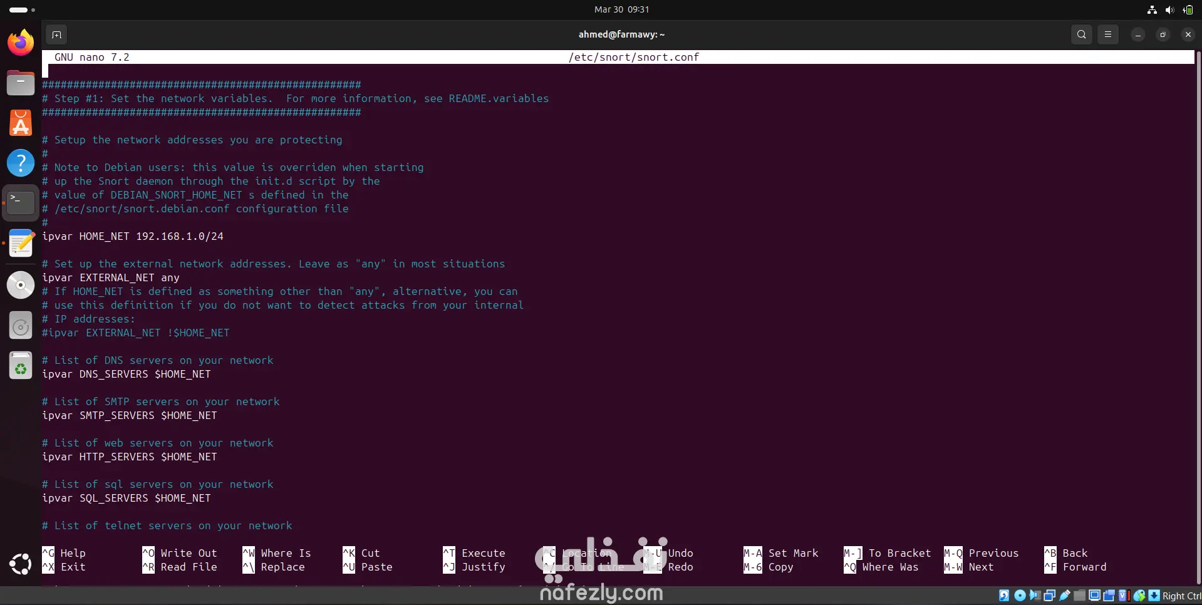Screen dimensions: 1202x605
Task: Open a new terminal tab
Action: point(56,34)
